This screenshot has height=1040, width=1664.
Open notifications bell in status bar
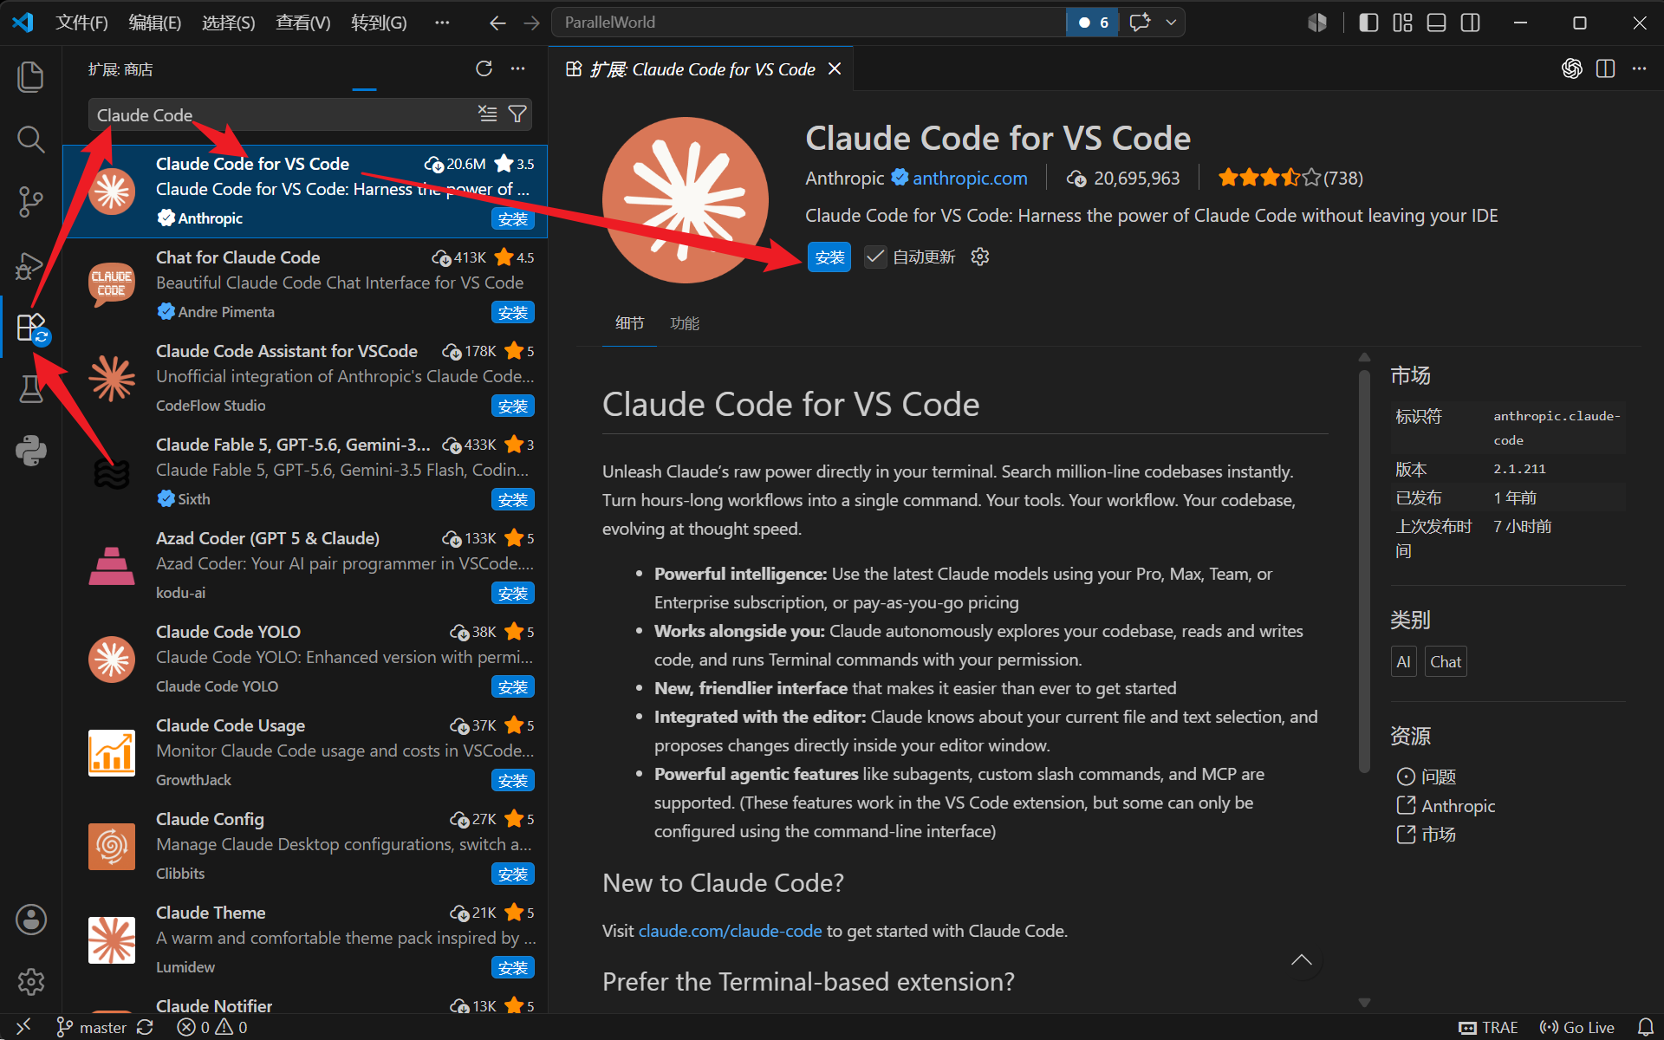tap(1645, 1027)
